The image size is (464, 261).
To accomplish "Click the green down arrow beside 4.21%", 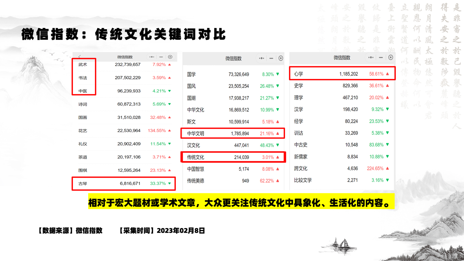I will 169,91.
